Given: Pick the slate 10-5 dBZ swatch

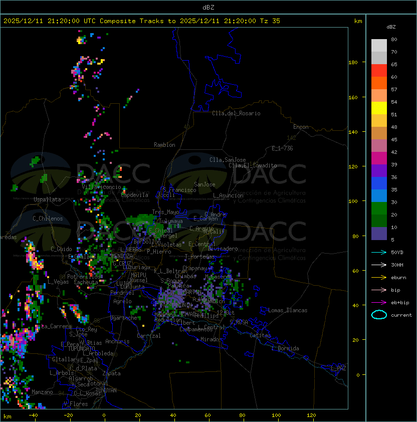Looking at the screenshot, I should tap(379, 234).
